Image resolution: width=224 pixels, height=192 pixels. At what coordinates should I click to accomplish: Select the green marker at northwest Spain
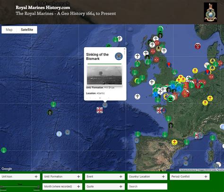138,134
